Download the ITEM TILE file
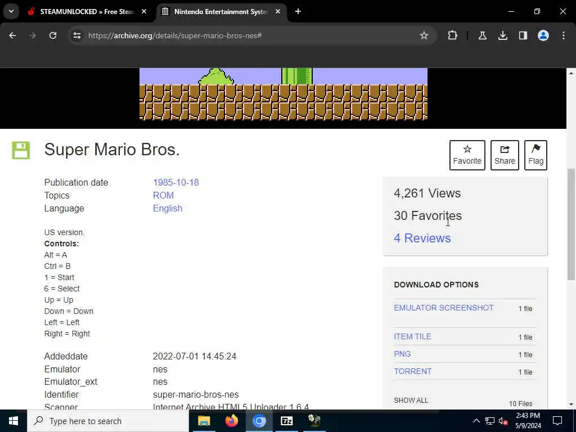 (x=412, y=336)
